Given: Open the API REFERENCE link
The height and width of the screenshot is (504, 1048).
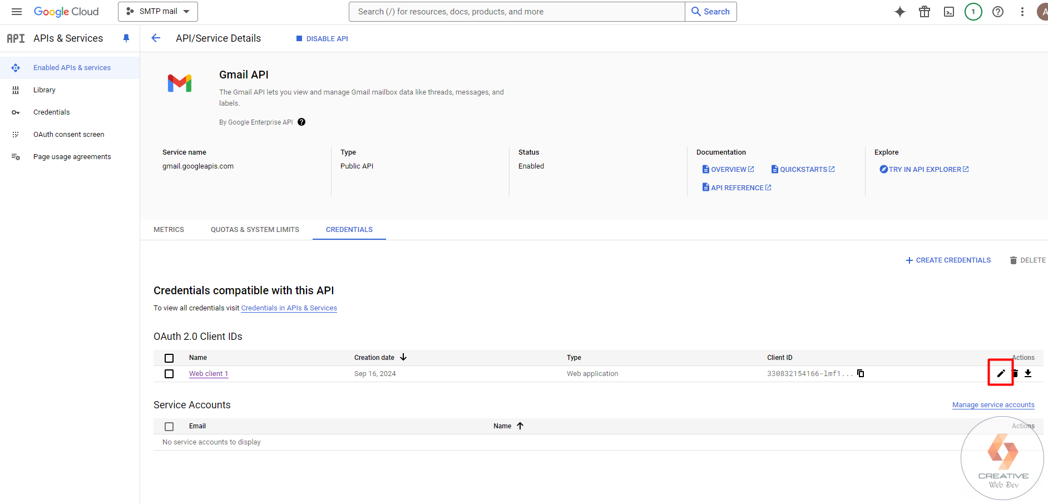Looking at the screenshot, I should 736,188.
